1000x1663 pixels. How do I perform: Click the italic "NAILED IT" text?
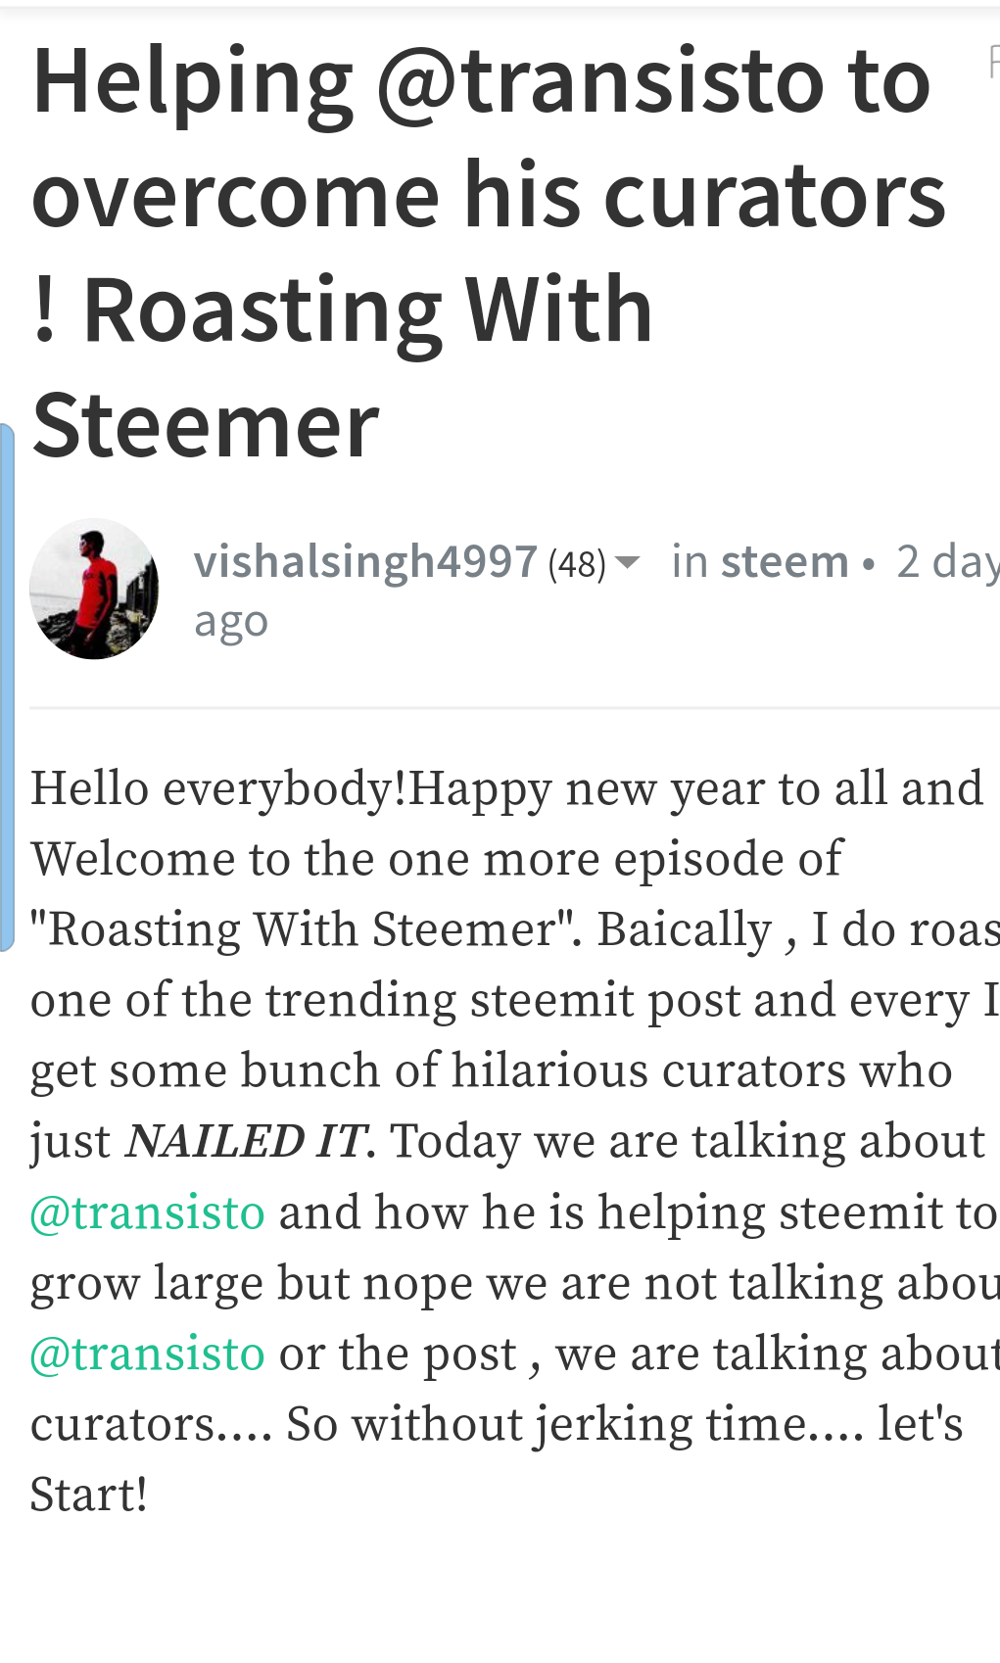[246, 1142]
